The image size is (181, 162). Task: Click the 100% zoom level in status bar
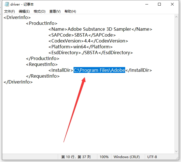click(104, 157)
